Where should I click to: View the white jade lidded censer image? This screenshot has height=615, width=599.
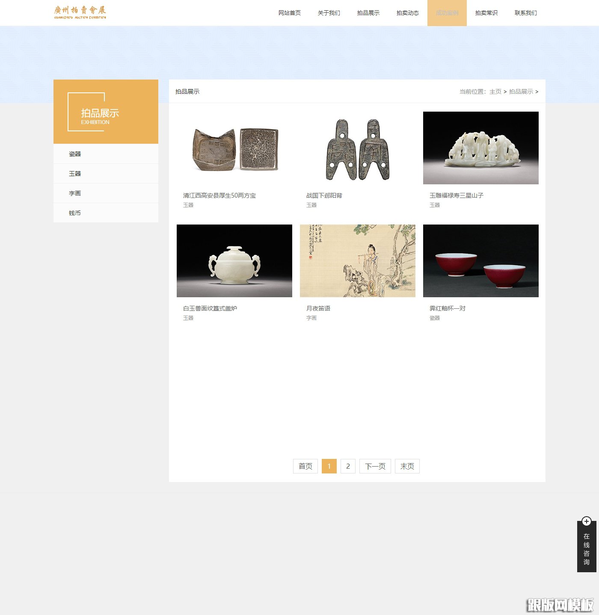click(x=234, y=261)
